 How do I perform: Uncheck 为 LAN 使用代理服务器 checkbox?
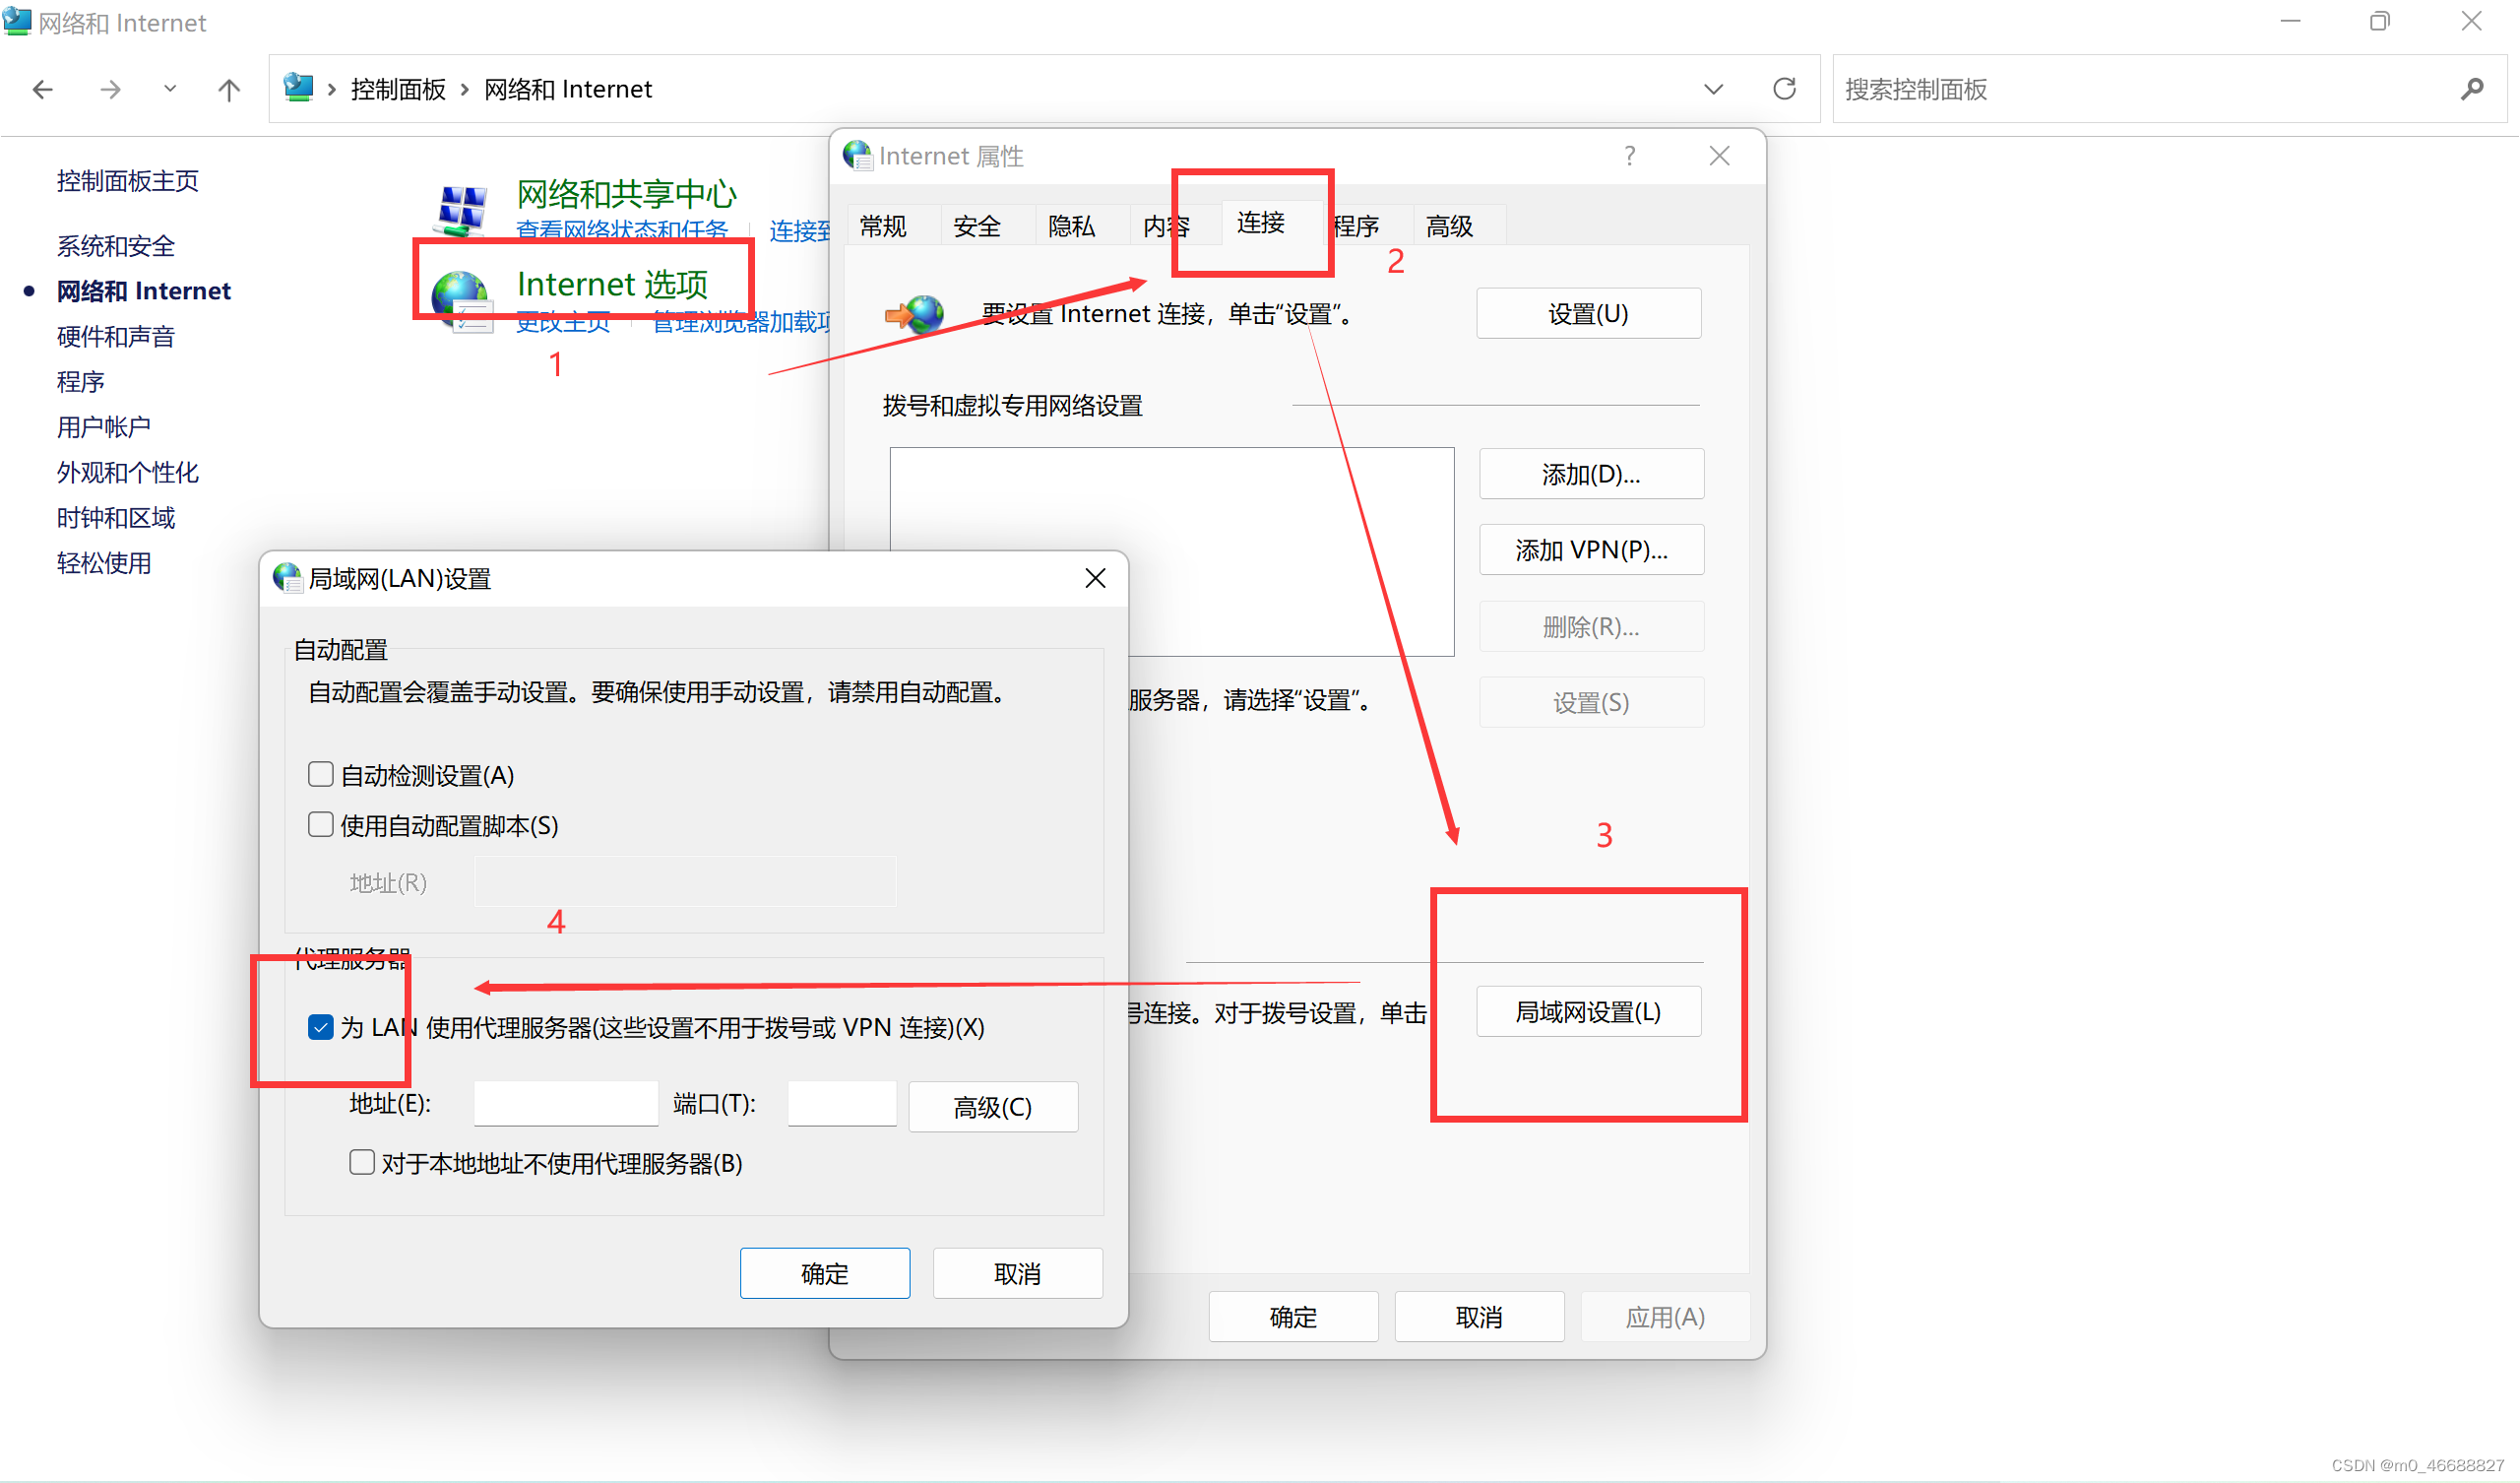(x=320, y=1027)
